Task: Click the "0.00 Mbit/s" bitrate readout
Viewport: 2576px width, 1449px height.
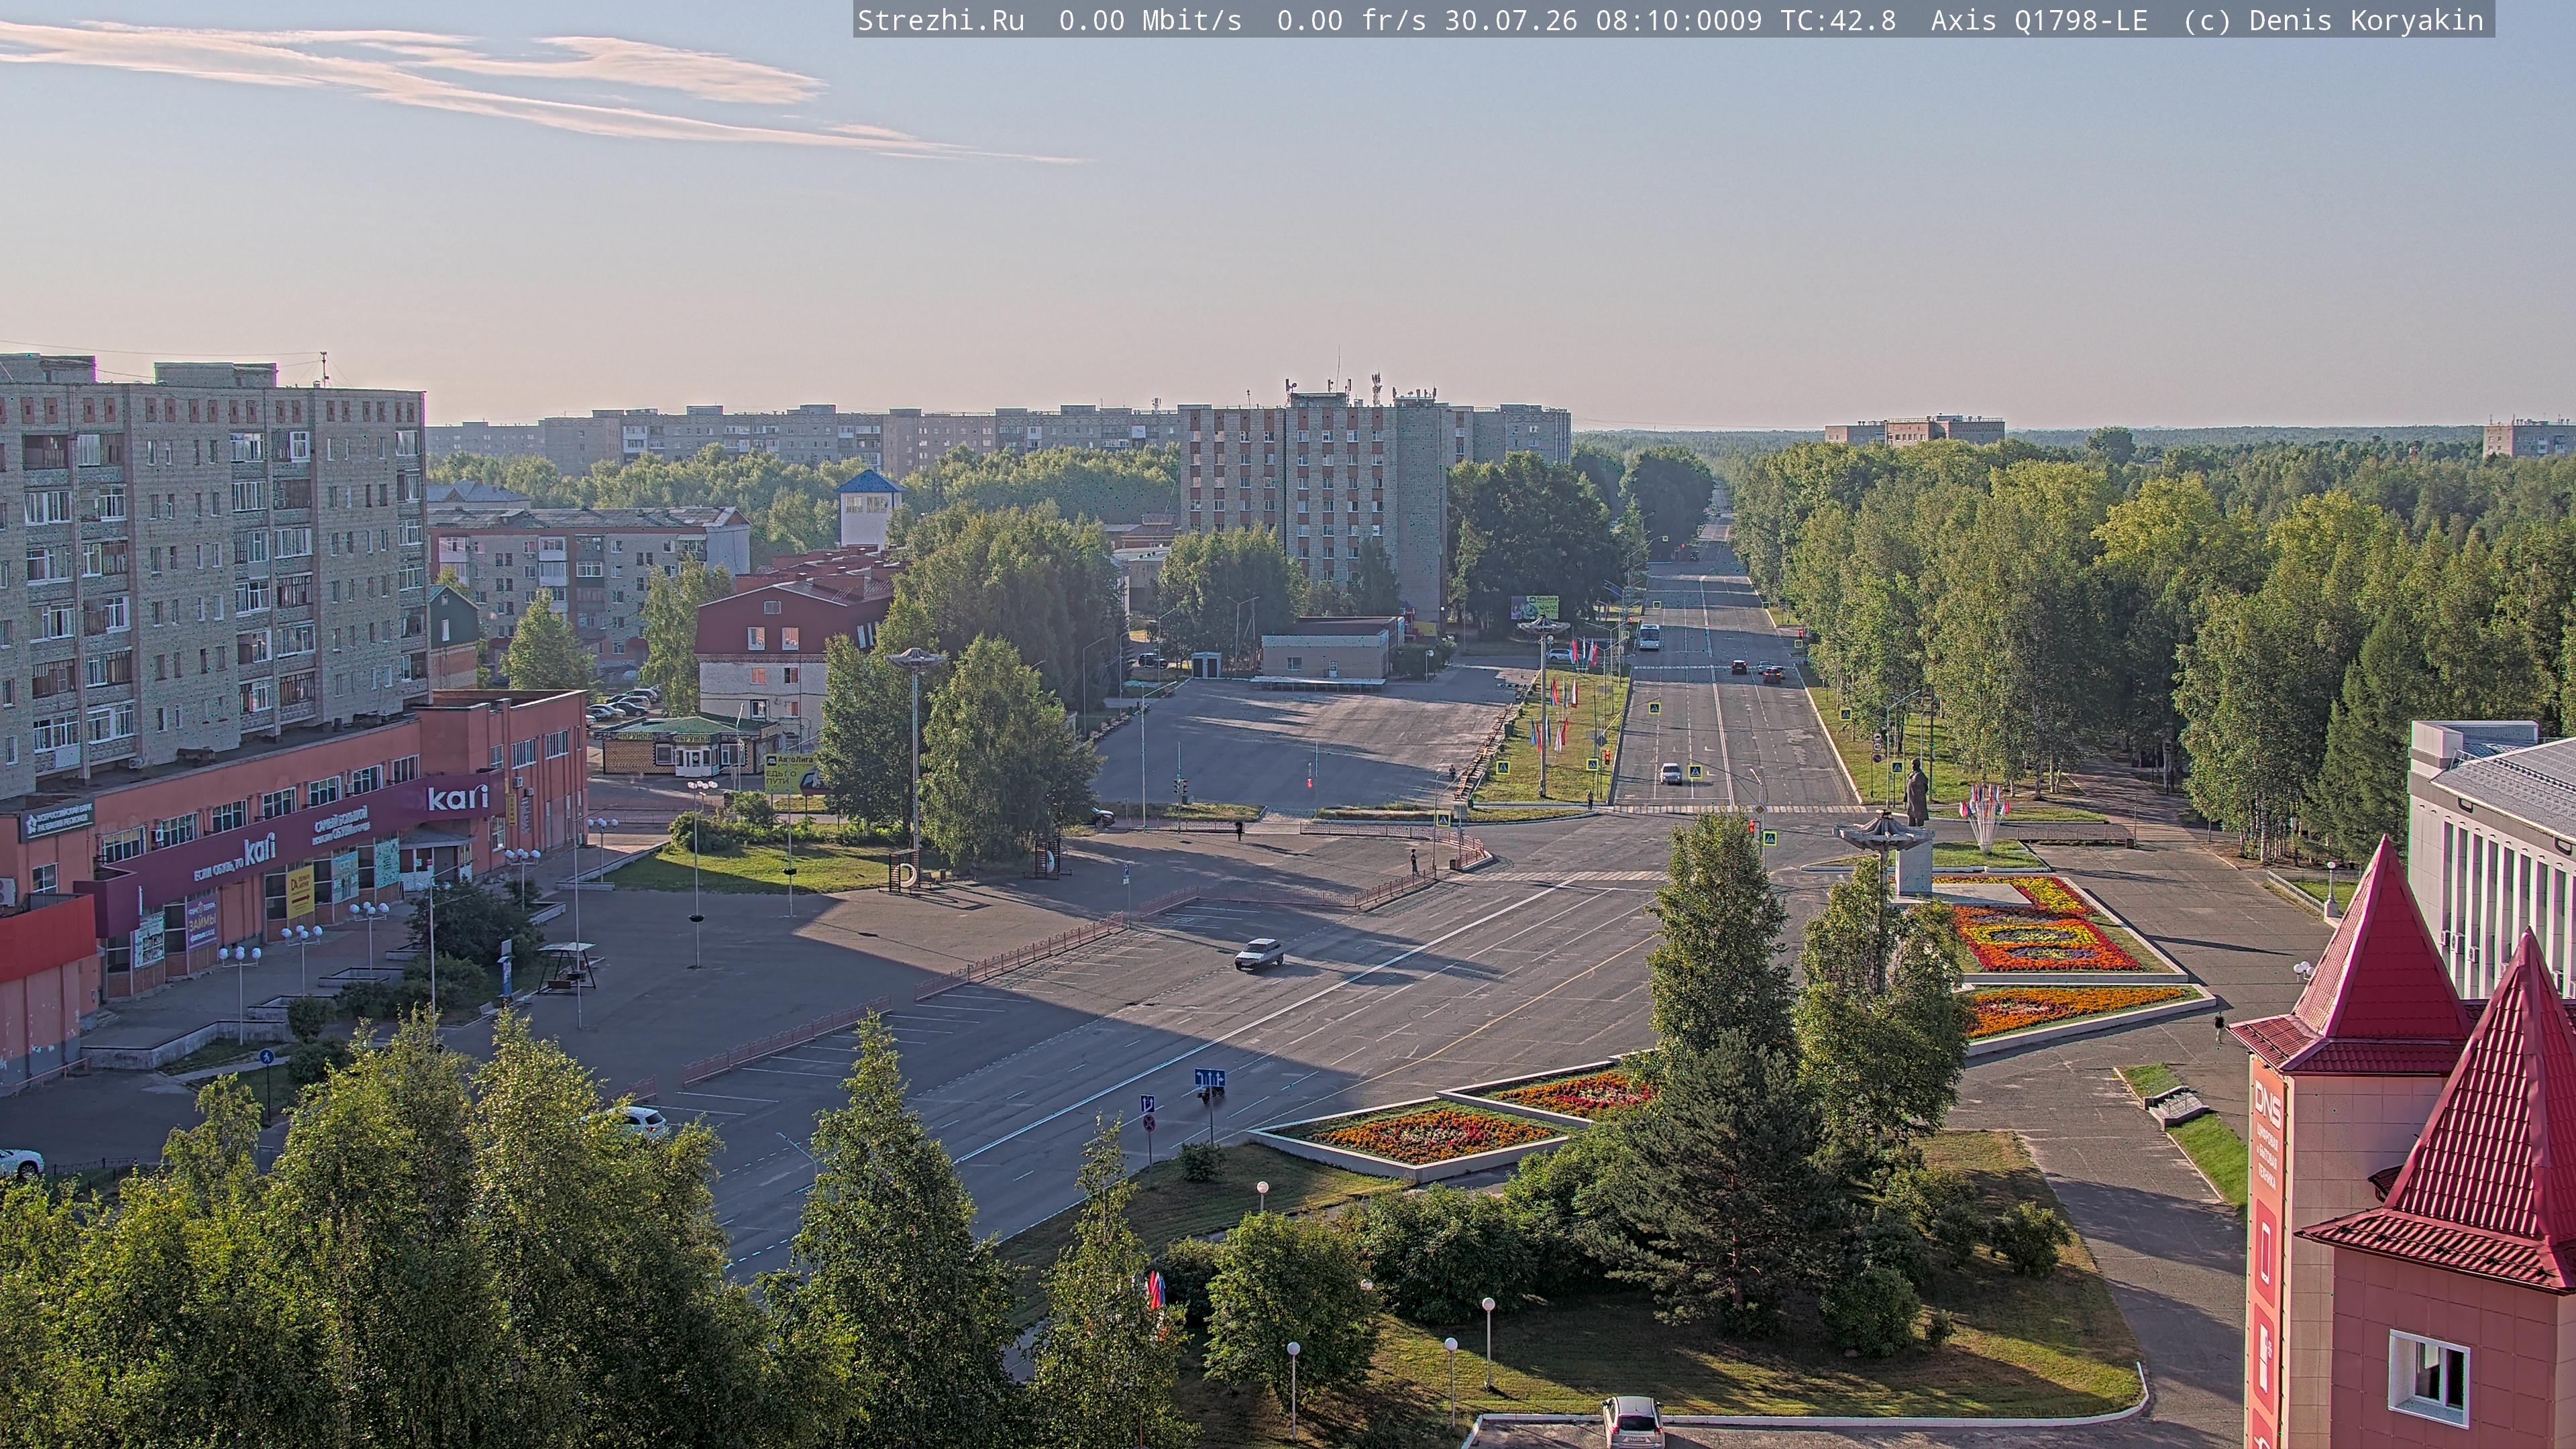Action: (x=1150, y=21)
